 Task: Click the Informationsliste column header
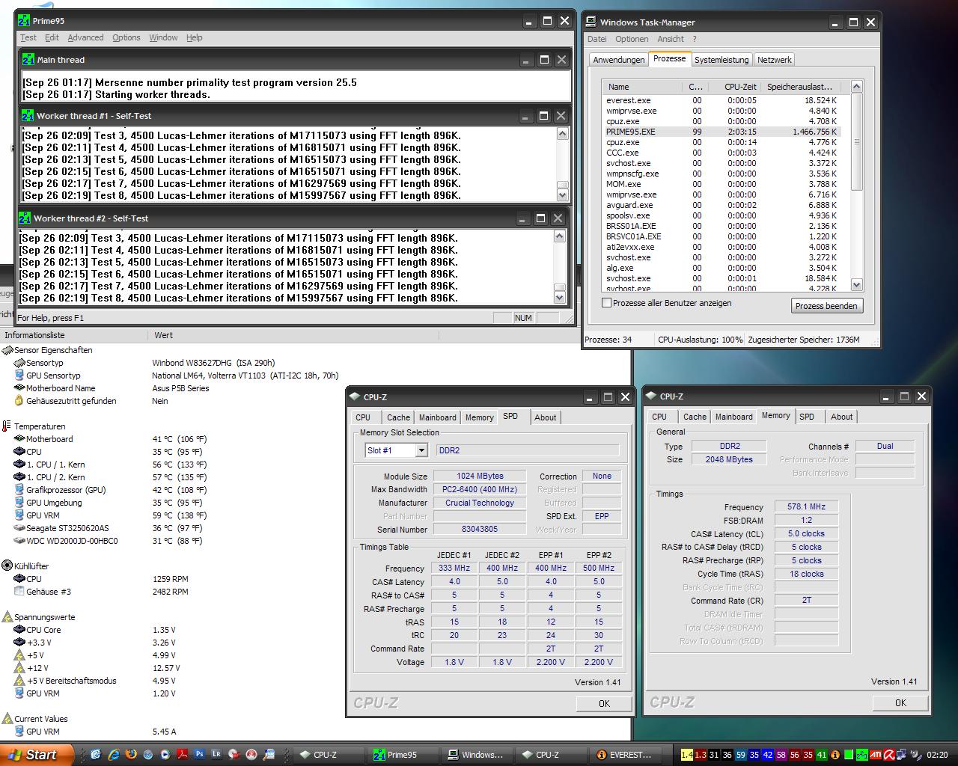(x=74, y=335)
